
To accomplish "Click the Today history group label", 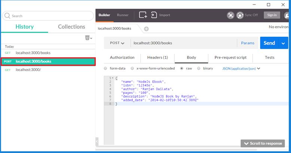I will [9, 47].
